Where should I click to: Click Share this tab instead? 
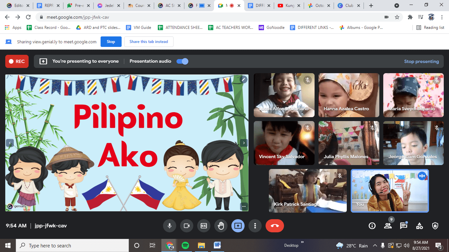pyautogui.click(x=149, y=42)
